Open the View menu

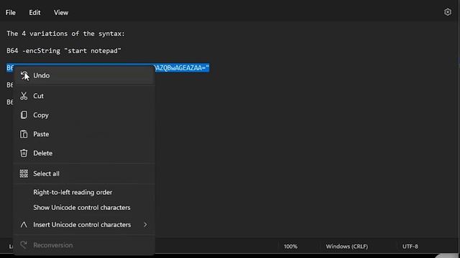tap(61, 13)
